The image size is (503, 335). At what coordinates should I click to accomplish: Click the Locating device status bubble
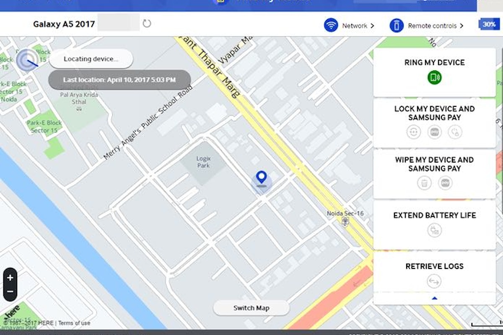[x=91, y=59]
